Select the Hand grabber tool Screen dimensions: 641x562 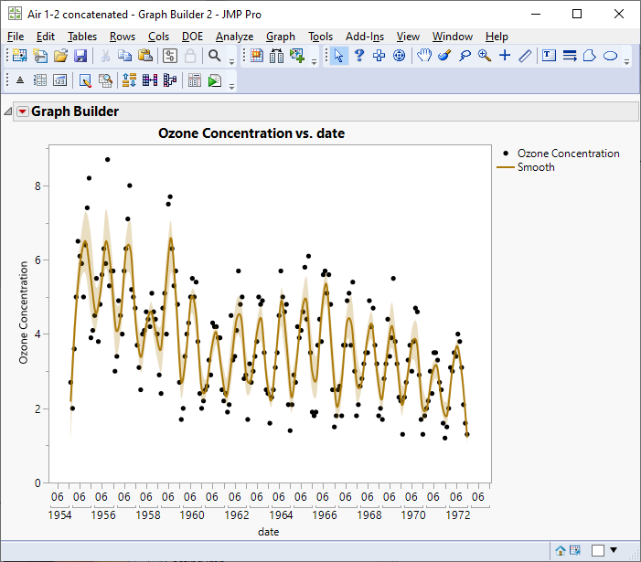click(x=424, y=56)
